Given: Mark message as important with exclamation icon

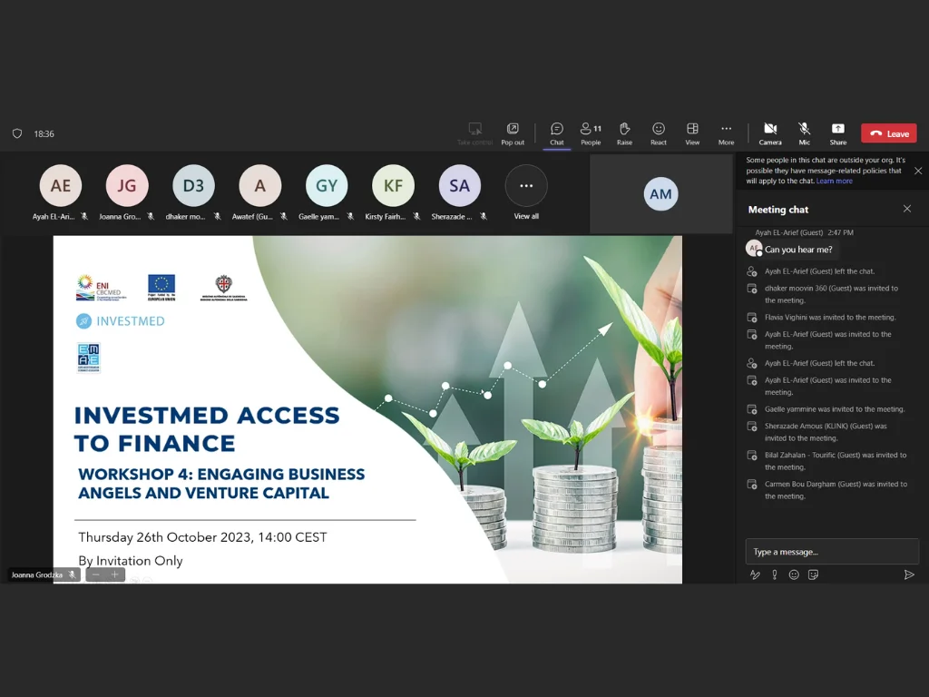Looking at the screenshot, I should (774, 574).
